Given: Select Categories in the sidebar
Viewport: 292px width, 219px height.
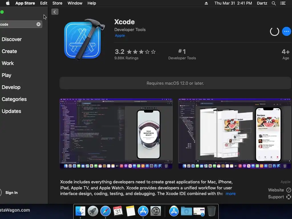Looking at the screenshot, I should click(14, 99).
